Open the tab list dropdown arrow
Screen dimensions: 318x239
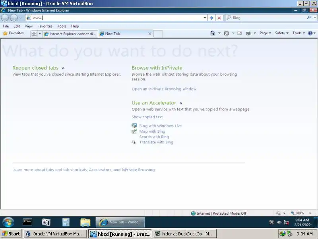[x=40, y=34]
